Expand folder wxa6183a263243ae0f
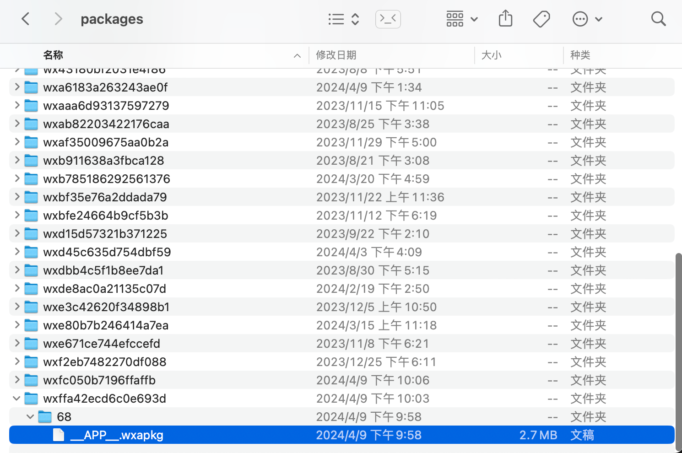This screenshot has height=453, width=682. [x=17, y=87]
